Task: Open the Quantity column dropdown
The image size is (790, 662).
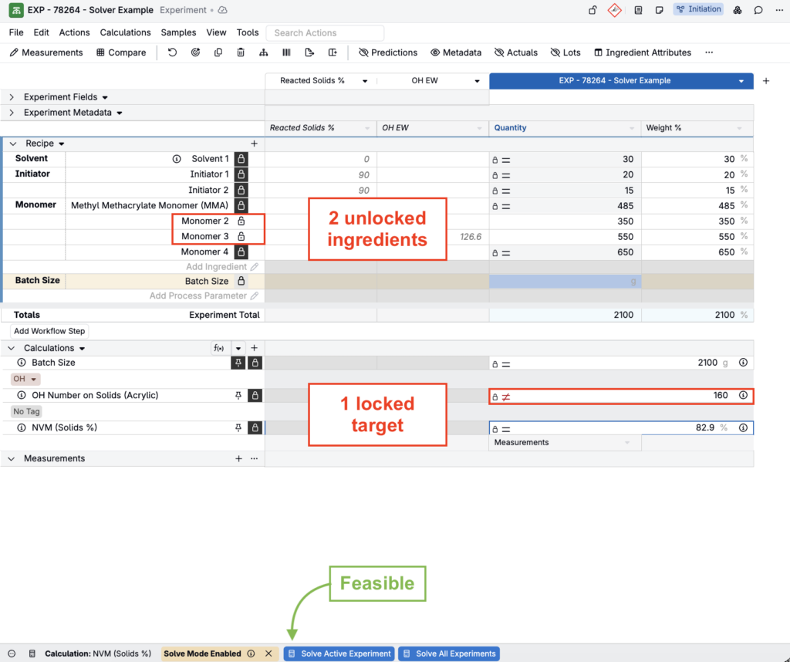Action: coord(632,129)
